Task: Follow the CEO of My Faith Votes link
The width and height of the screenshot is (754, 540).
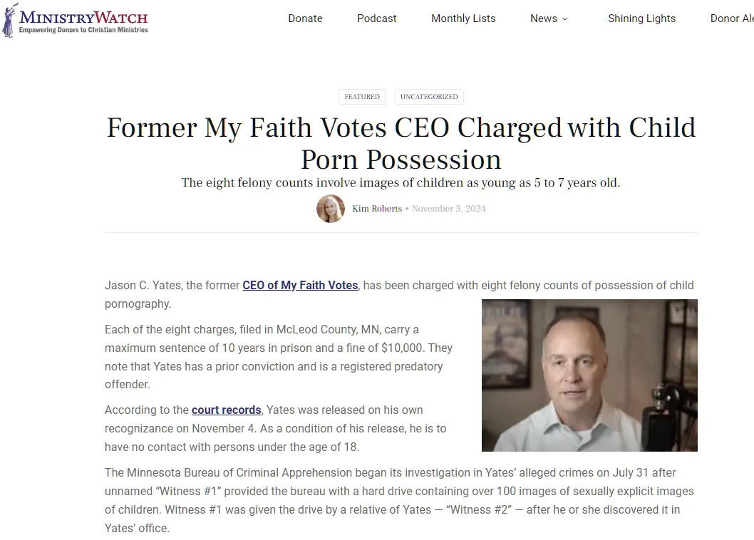Action: (300, 285)
